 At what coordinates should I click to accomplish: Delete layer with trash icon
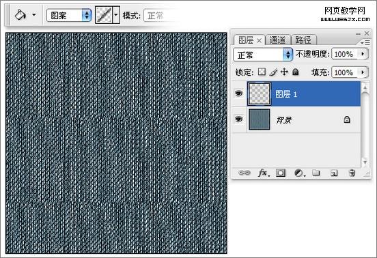click(352, 173)
